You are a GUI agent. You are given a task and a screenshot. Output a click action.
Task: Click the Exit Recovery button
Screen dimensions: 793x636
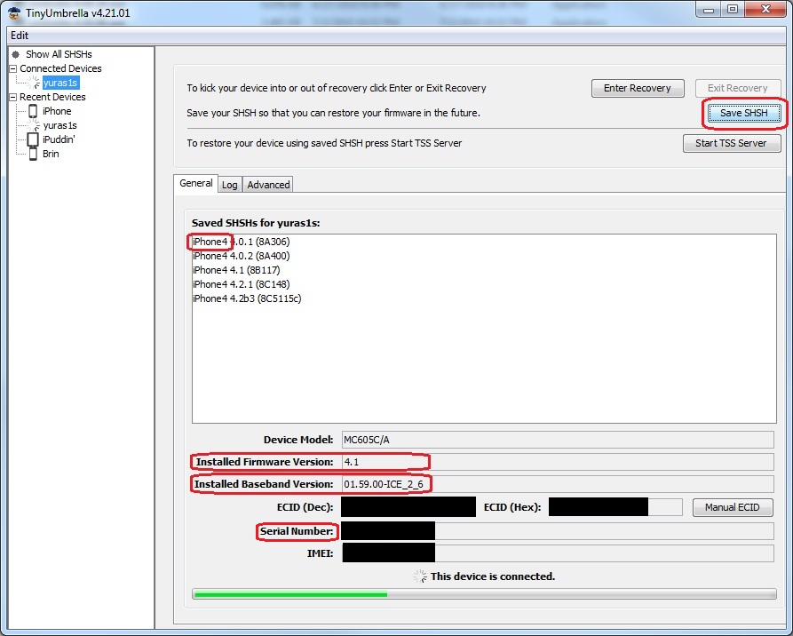tap(737, 88)
